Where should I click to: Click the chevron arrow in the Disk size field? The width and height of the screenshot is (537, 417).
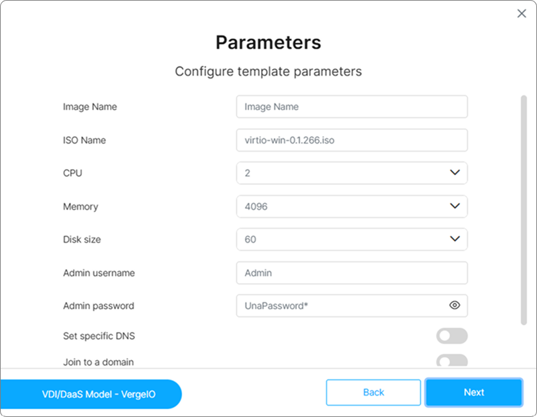[x=454, y=239]
